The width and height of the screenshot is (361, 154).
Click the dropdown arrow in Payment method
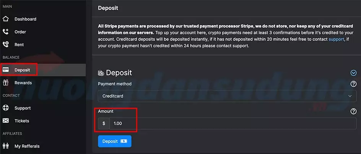tap(350, 96)
